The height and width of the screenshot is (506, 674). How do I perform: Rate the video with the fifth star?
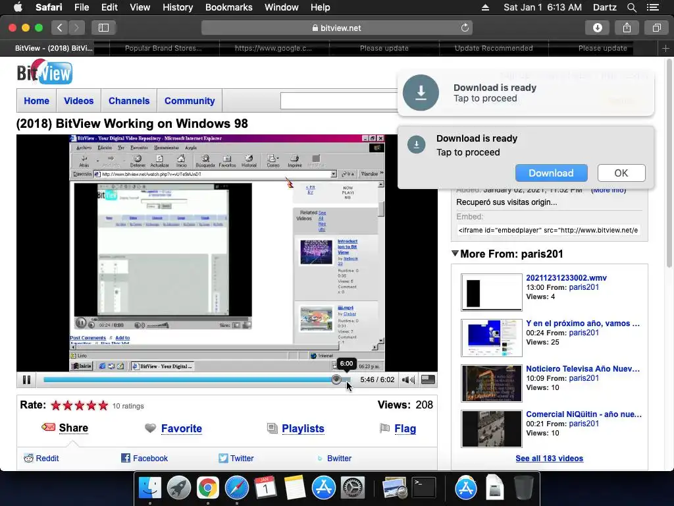[103, 405]
